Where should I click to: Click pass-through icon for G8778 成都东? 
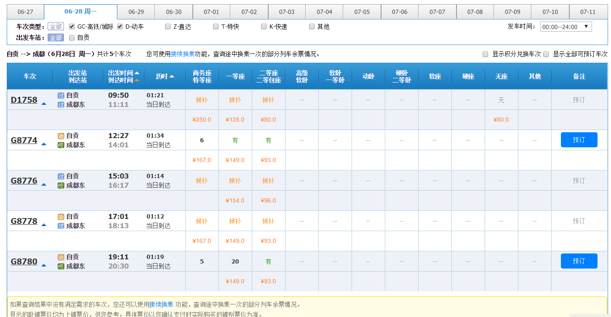pos(61,226)
